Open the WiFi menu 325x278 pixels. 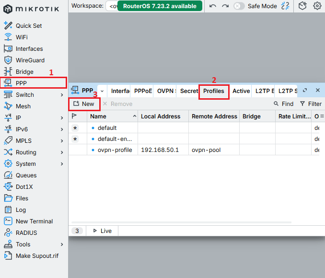point(16,37)
